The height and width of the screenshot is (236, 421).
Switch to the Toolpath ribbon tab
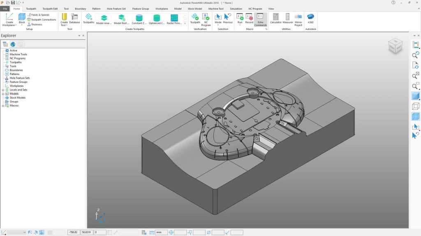31,9
